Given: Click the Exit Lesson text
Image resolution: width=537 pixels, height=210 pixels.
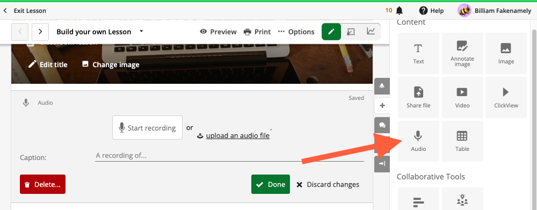Looking at the screenshot, I should 30,11.
